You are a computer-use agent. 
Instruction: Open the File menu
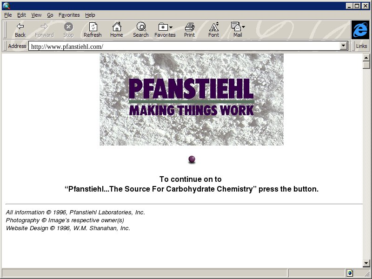click(x=8, y=15)
